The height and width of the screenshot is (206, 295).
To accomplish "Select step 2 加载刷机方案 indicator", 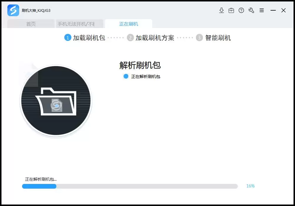I will (x=130, y=38).
